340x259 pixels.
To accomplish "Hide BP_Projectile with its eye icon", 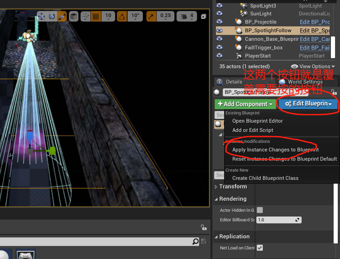I will click(x=219, y=22).
